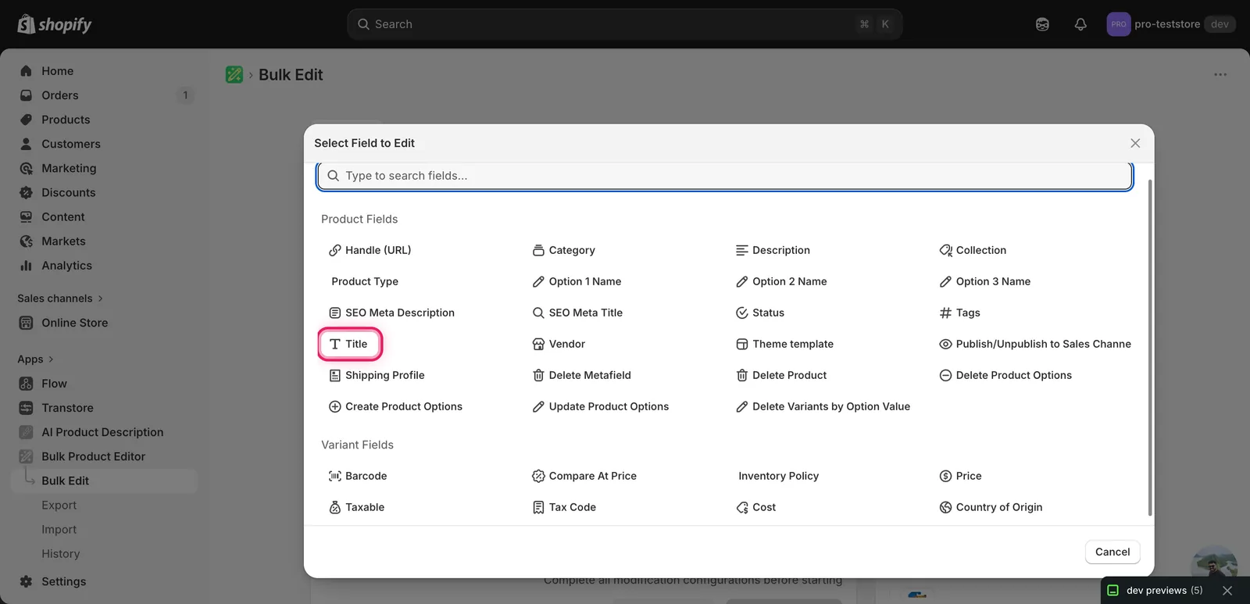This screenshot has width=1250, height=604.
Task: Select the Tags hash icon
Action: pos(945,313)
